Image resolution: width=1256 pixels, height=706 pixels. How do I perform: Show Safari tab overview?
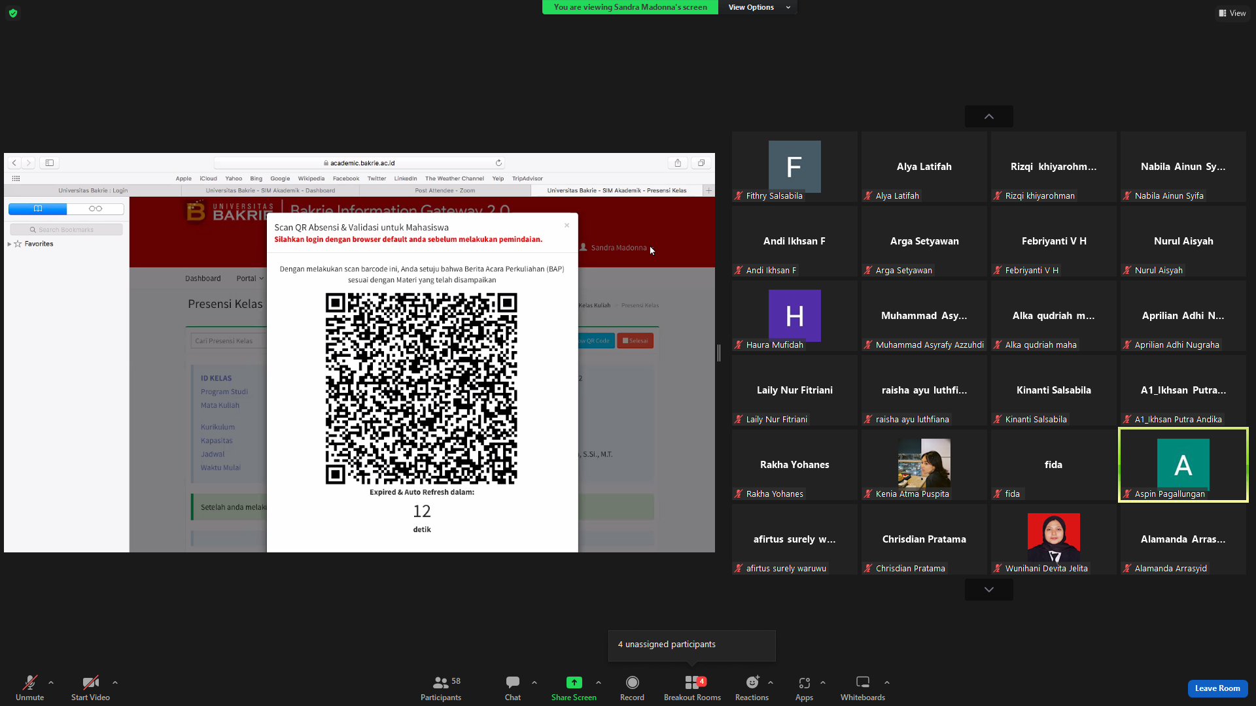click(701, 163)
